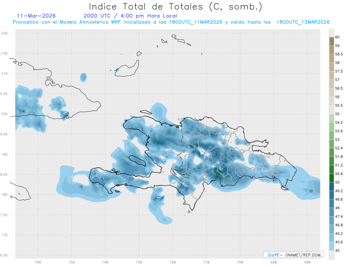Click the legend value '49.2'

pyautogui.click(x=339, y=191)
